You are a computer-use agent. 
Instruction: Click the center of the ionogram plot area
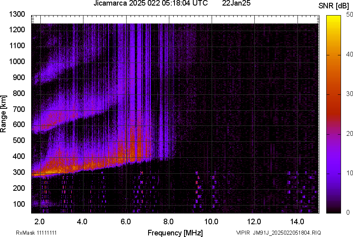[176, 114]
